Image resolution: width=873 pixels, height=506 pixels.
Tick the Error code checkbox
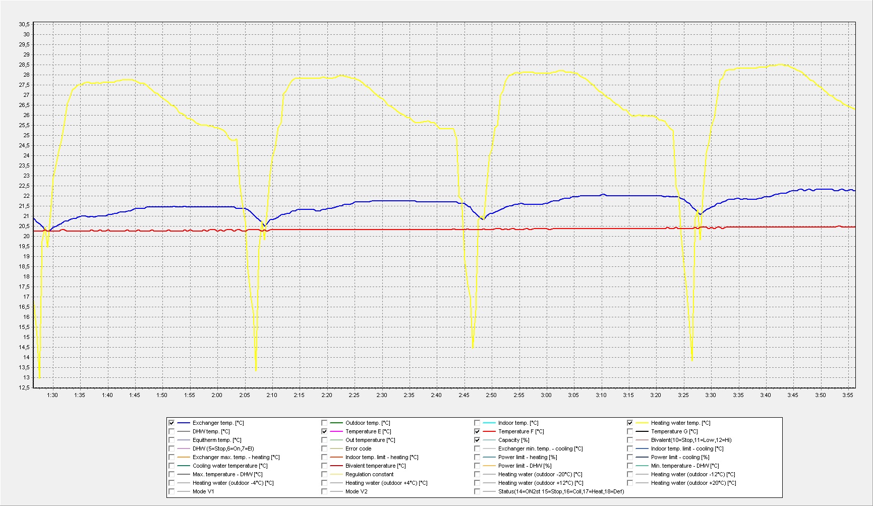[x=324, y=448]
